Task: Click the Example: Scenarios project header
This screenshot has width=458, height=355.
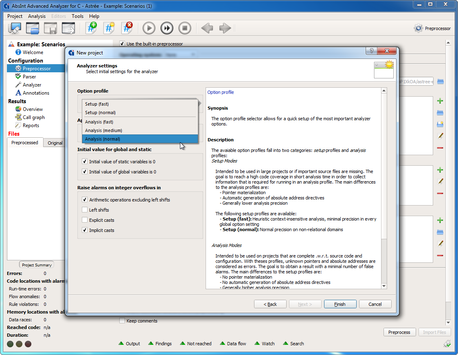Action: point(41,44)
